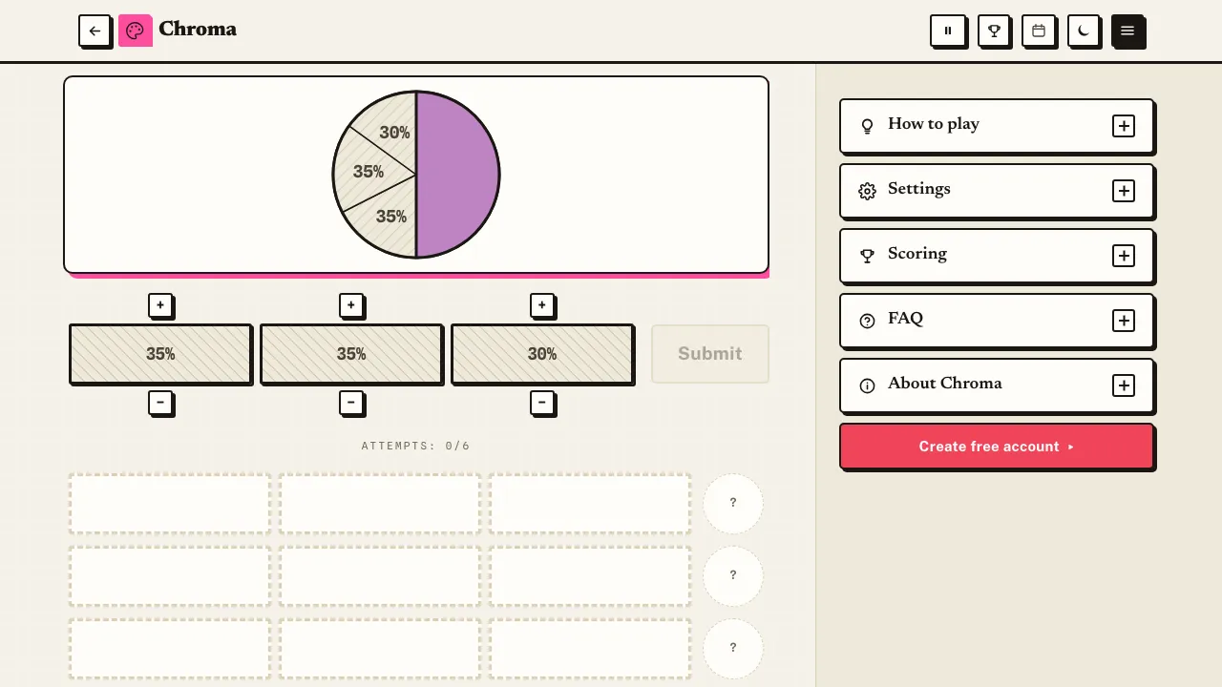Image resolution: width=1222 pixels, height=687 pixels.
Task: Click the trophy icon beside Scoring
Action: 867,256
